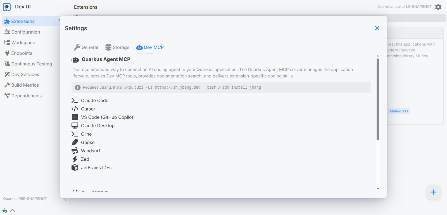The image size is (447, 215).
Task: Click the plus button to add an extension
Action: (x=434, y=192)
